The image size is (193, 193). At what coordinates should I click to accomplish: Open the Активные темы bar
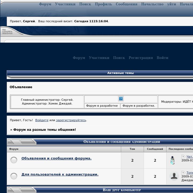pos(121,73)
